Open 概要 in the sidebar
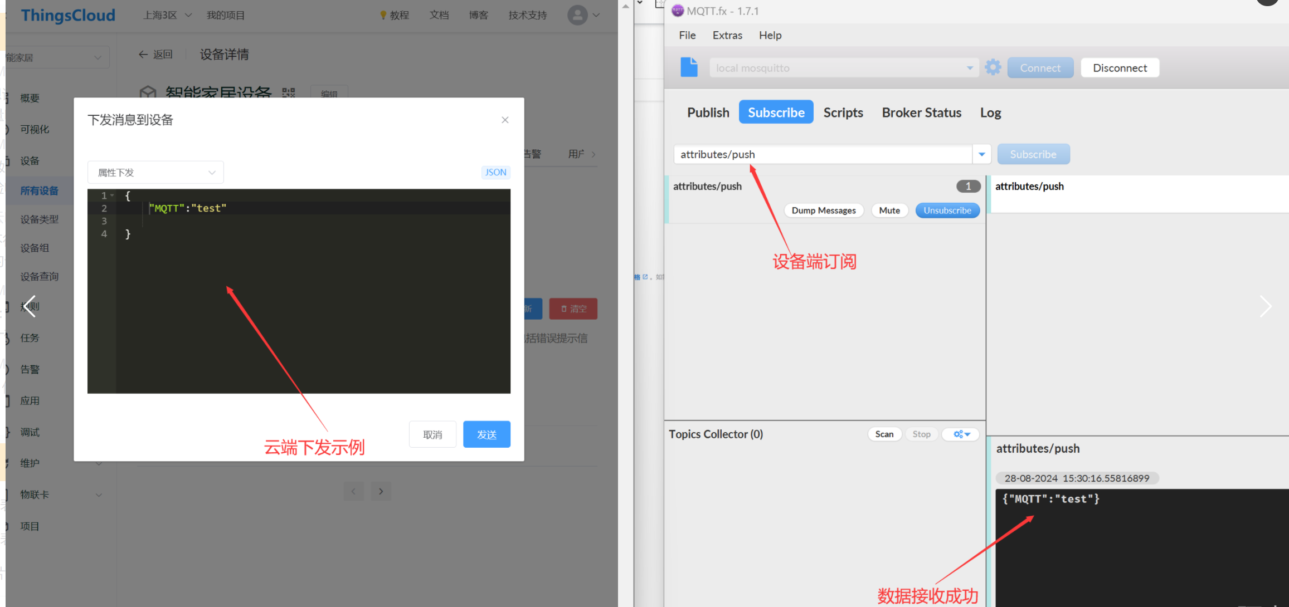Image resolution: width=1289 pixels, height=607 pixels. (x=30, y=98)
